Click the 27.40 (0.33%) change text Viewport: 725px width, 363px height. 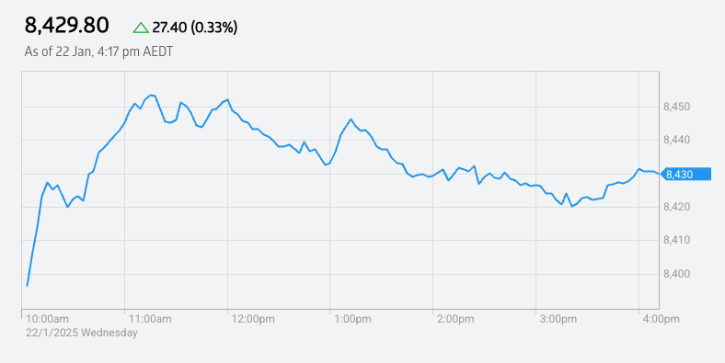[x=195, y=28]
